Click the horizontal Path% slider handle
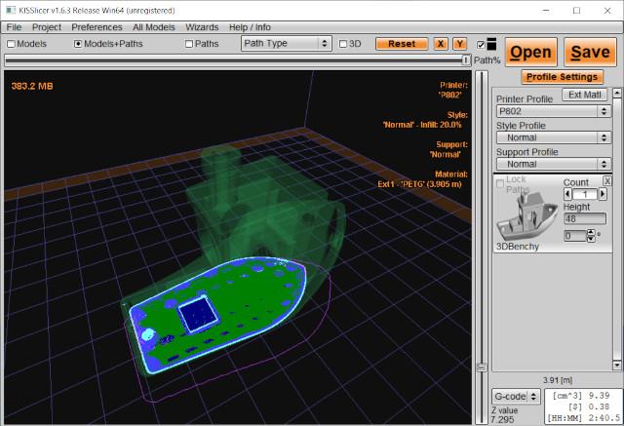 (x=465, y=60)
